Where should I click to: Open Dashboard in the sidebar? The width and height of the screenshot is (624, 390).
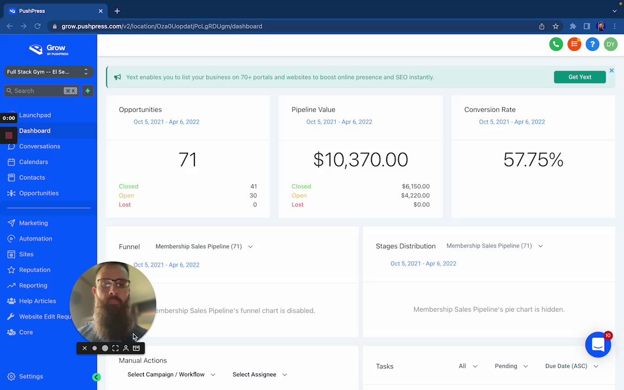pos(35,131)
